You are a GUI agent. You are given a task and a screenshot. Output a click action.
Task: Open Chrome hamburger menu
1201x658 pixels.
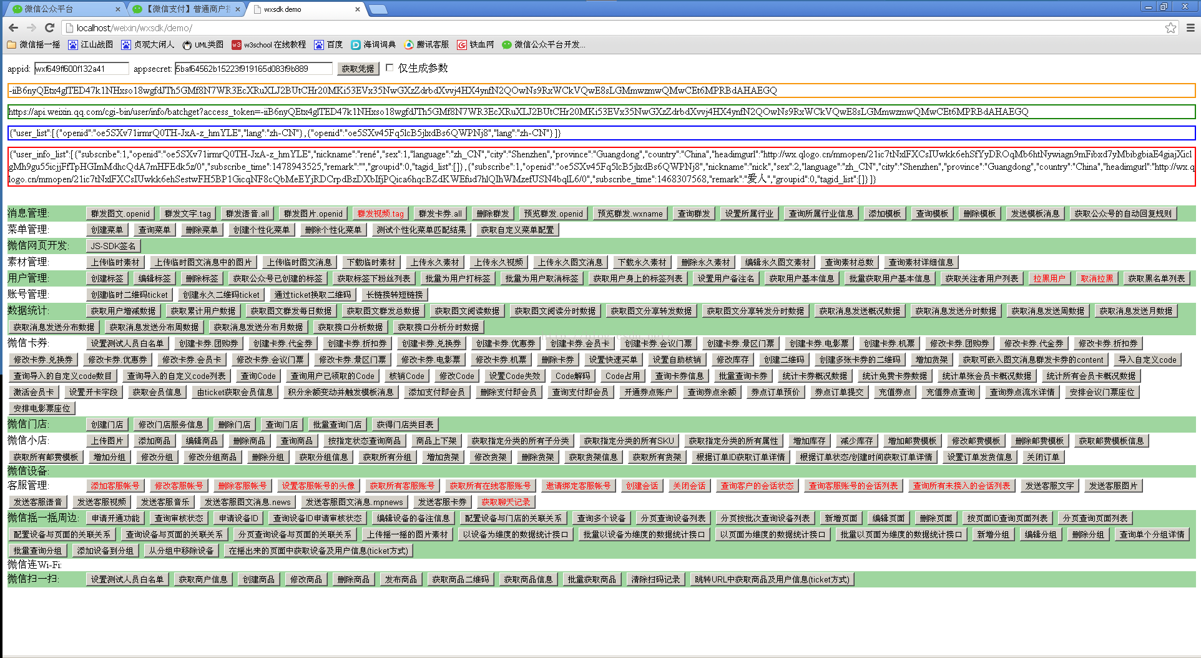pos(1190,27)
